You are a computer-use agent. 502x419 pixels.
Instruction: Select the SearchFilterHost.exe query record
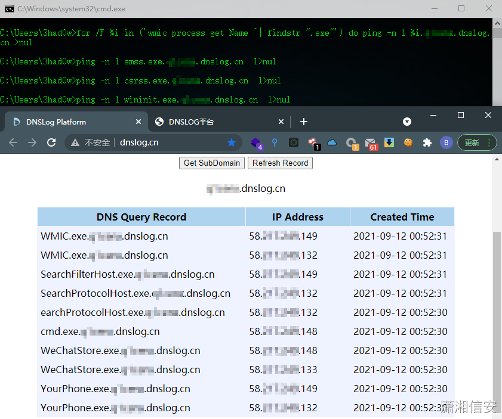[x=127, y=274]
